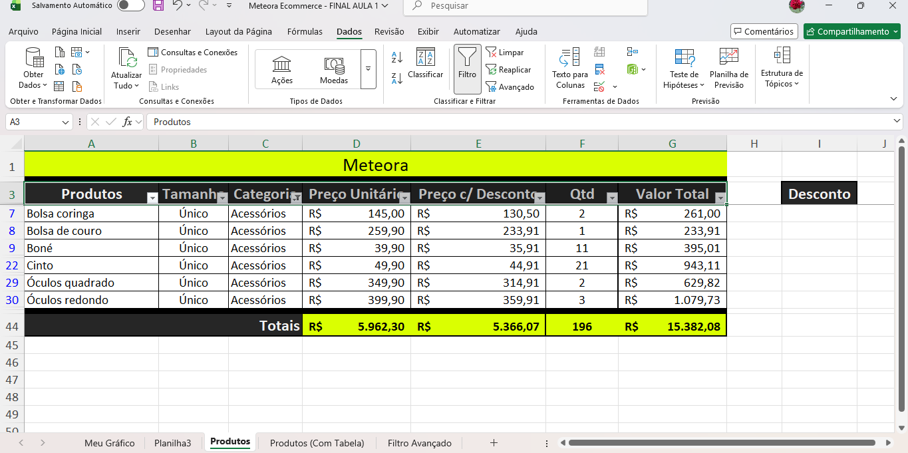The width and height of the screenshot is (908, 453).
Task: Switch to the Inserir tab
Action: (x=128, y=31)
